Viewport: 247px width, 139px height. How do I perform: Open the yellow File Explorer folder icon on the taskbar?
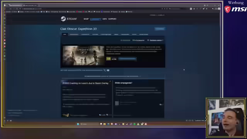tap(105, 124)
